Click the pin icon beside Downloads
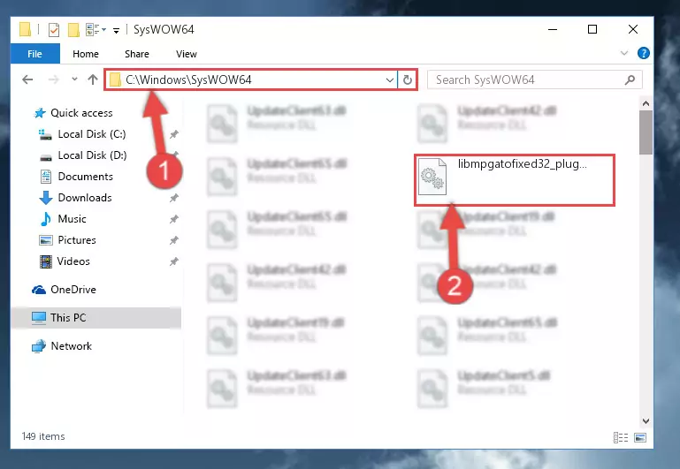680x469 pixels. tap(174, 199)
